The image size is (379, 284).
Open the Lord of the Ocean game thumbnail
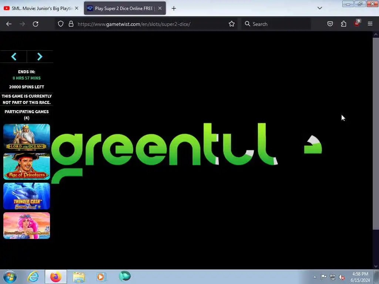click(x=27, y=137)
